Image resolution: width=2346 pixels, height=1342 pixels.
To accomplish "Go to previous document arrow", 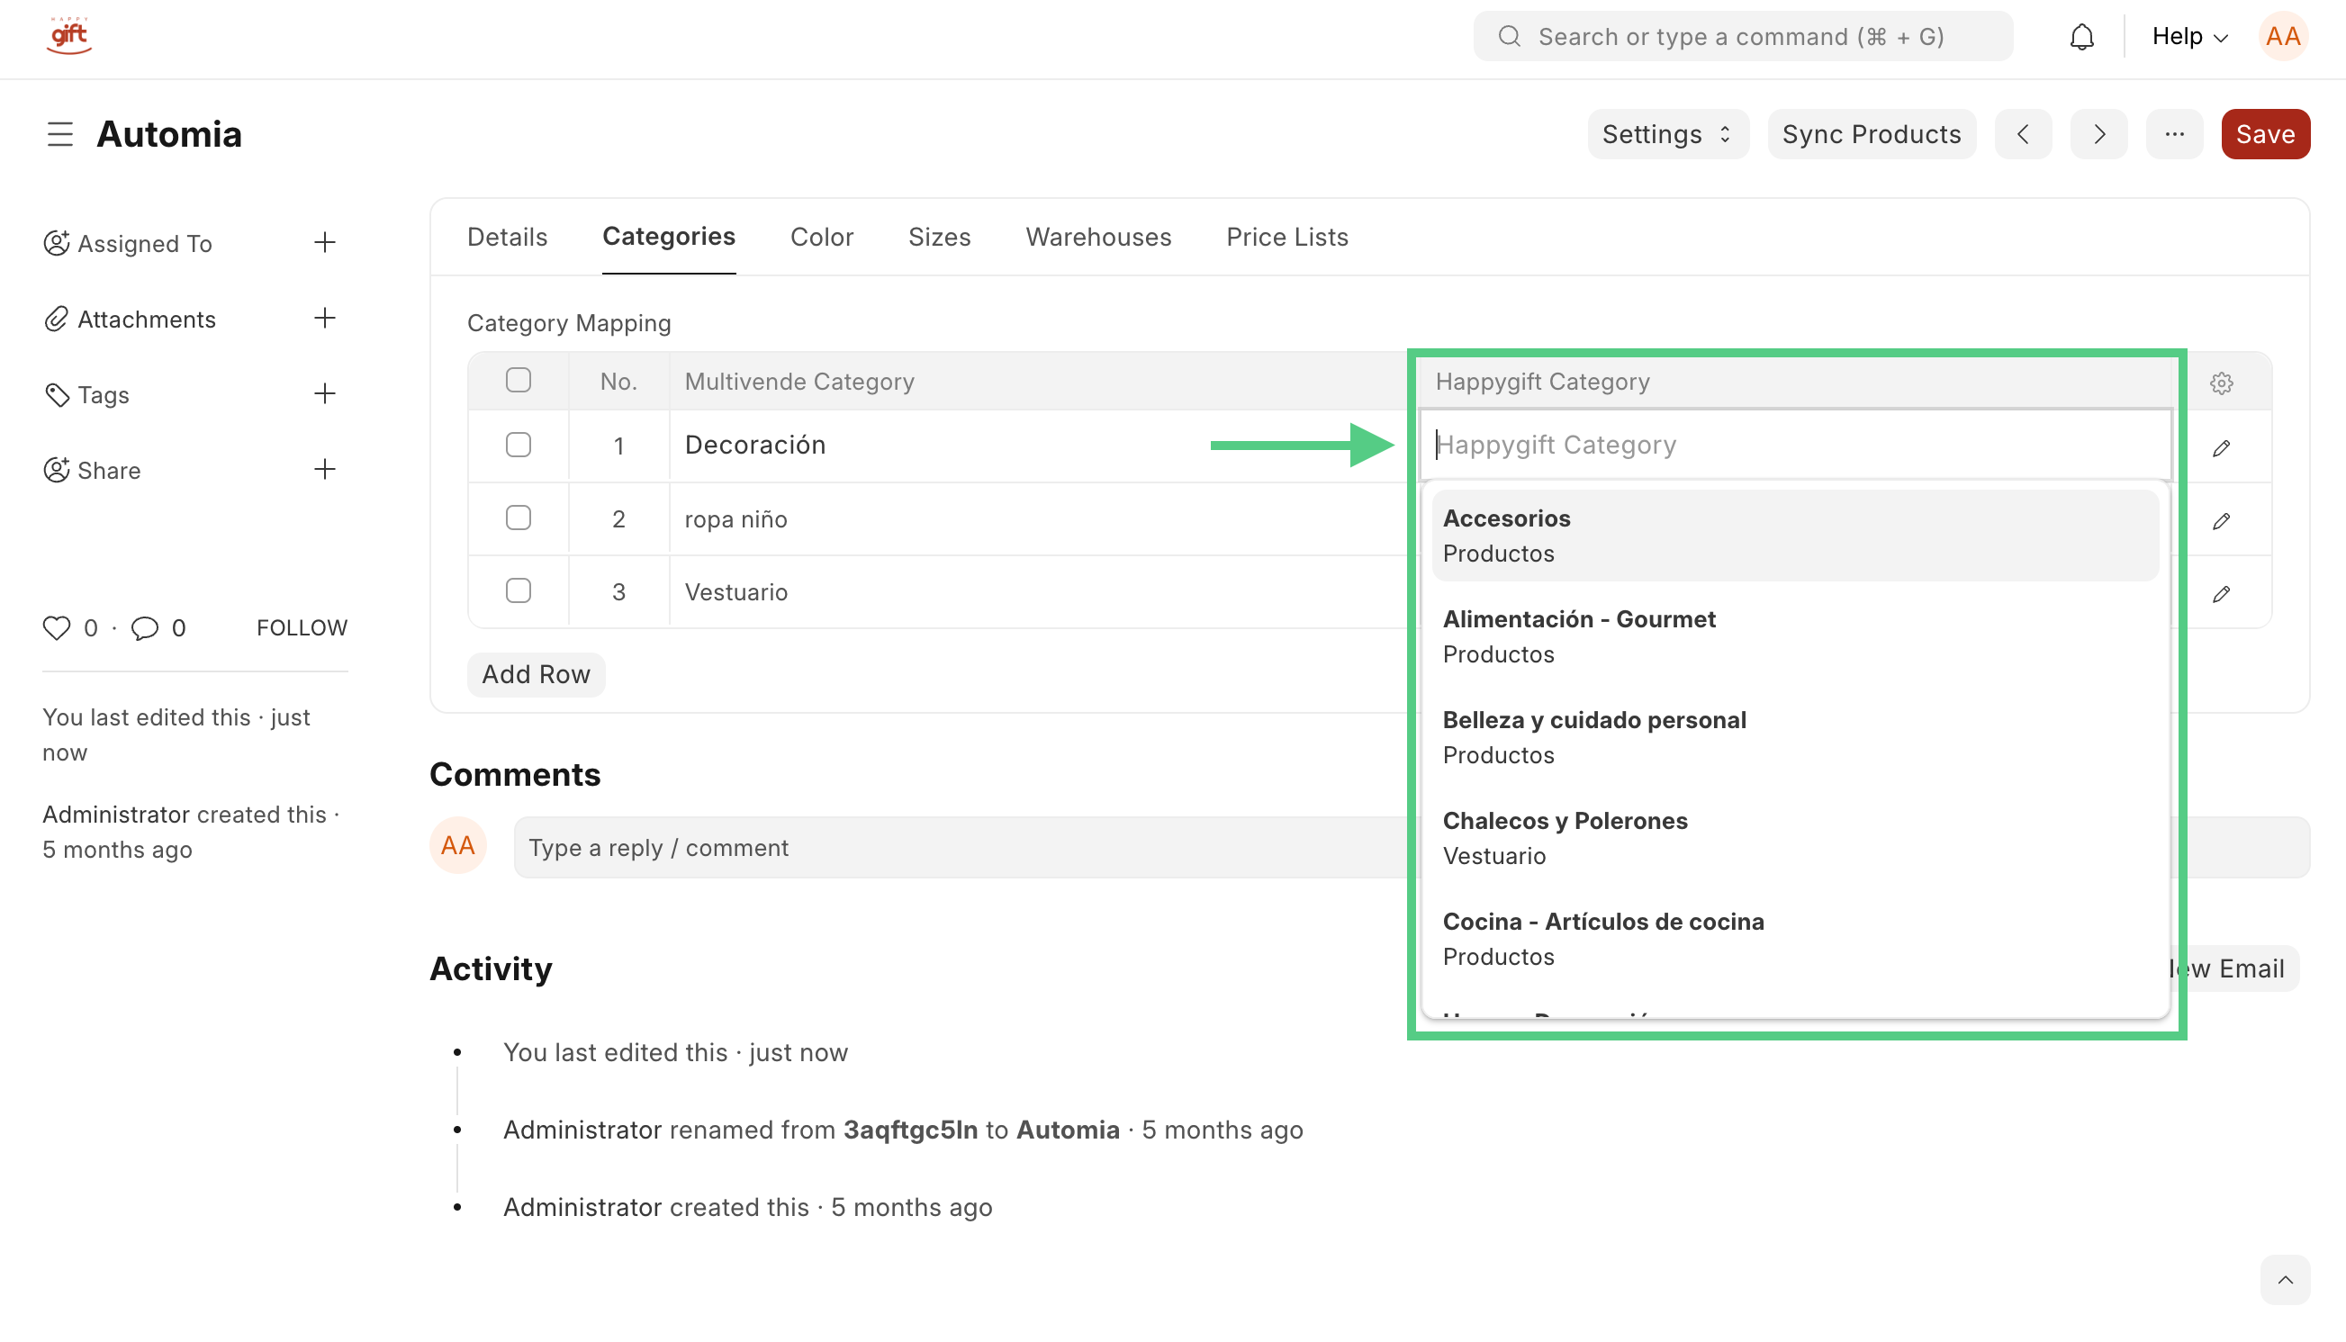I will (2023, 135).
